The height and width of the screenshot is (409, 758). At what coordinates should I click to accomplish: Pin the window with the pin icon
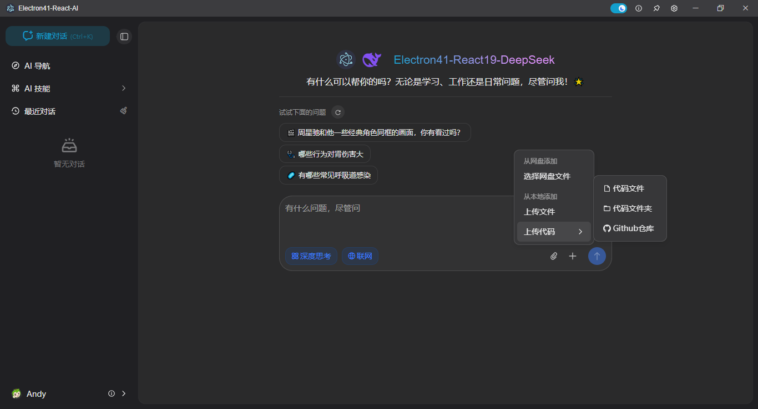(x=656, y=8)
